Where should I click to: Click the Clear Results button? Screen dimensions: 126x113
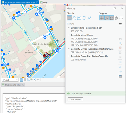click(75, 99)
